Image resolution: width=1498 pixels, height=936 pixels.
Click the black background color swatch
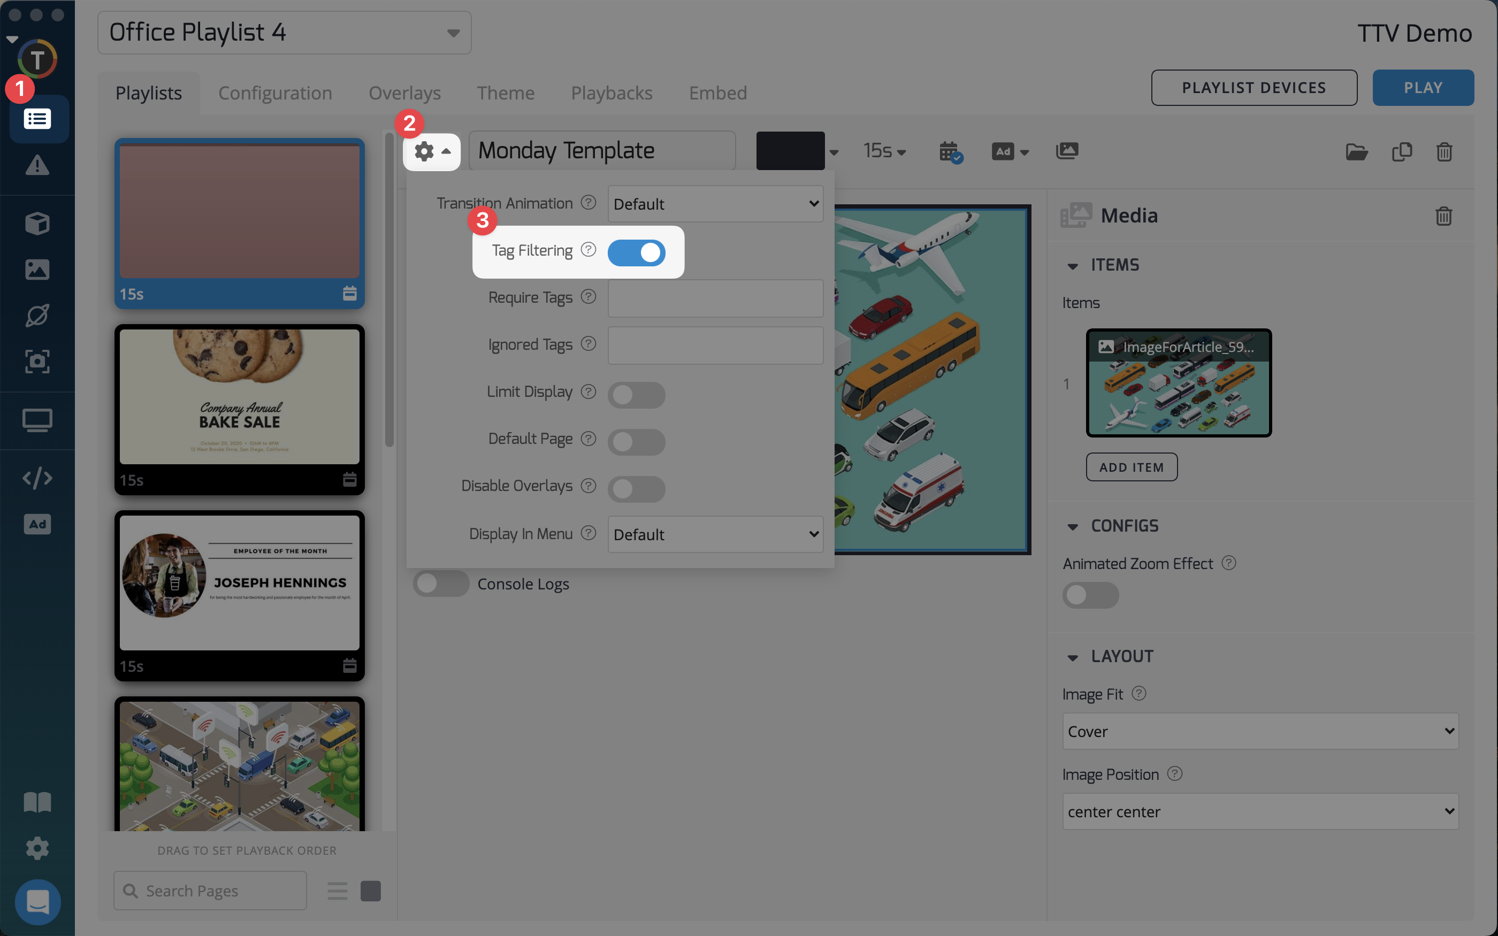pos(790,151)
